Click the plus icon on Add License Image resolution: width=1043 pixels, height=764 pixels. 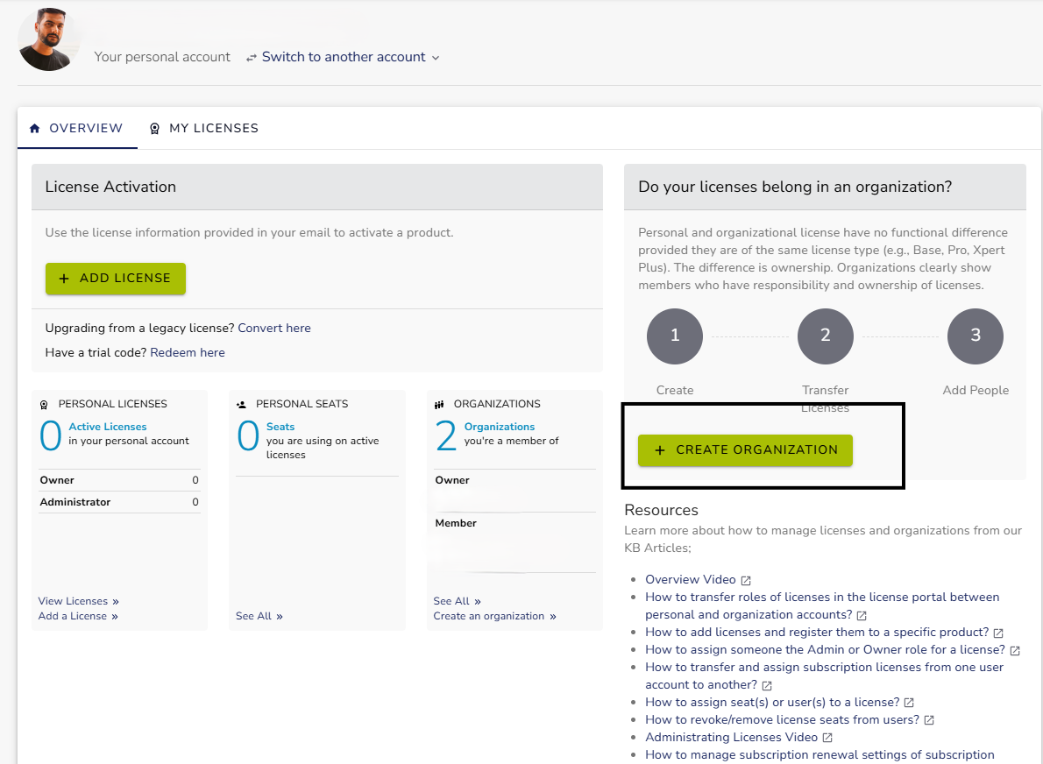click(64, 279)
